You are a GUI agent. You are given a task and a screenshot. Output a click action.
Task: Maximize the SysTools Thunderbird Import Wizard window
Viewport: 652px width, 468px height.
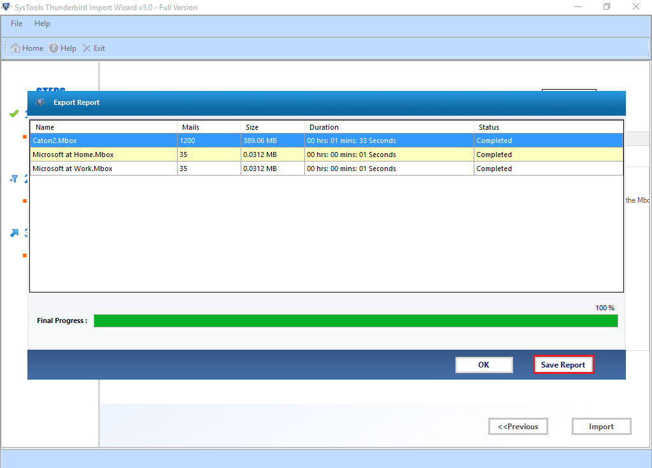(607, 6)
